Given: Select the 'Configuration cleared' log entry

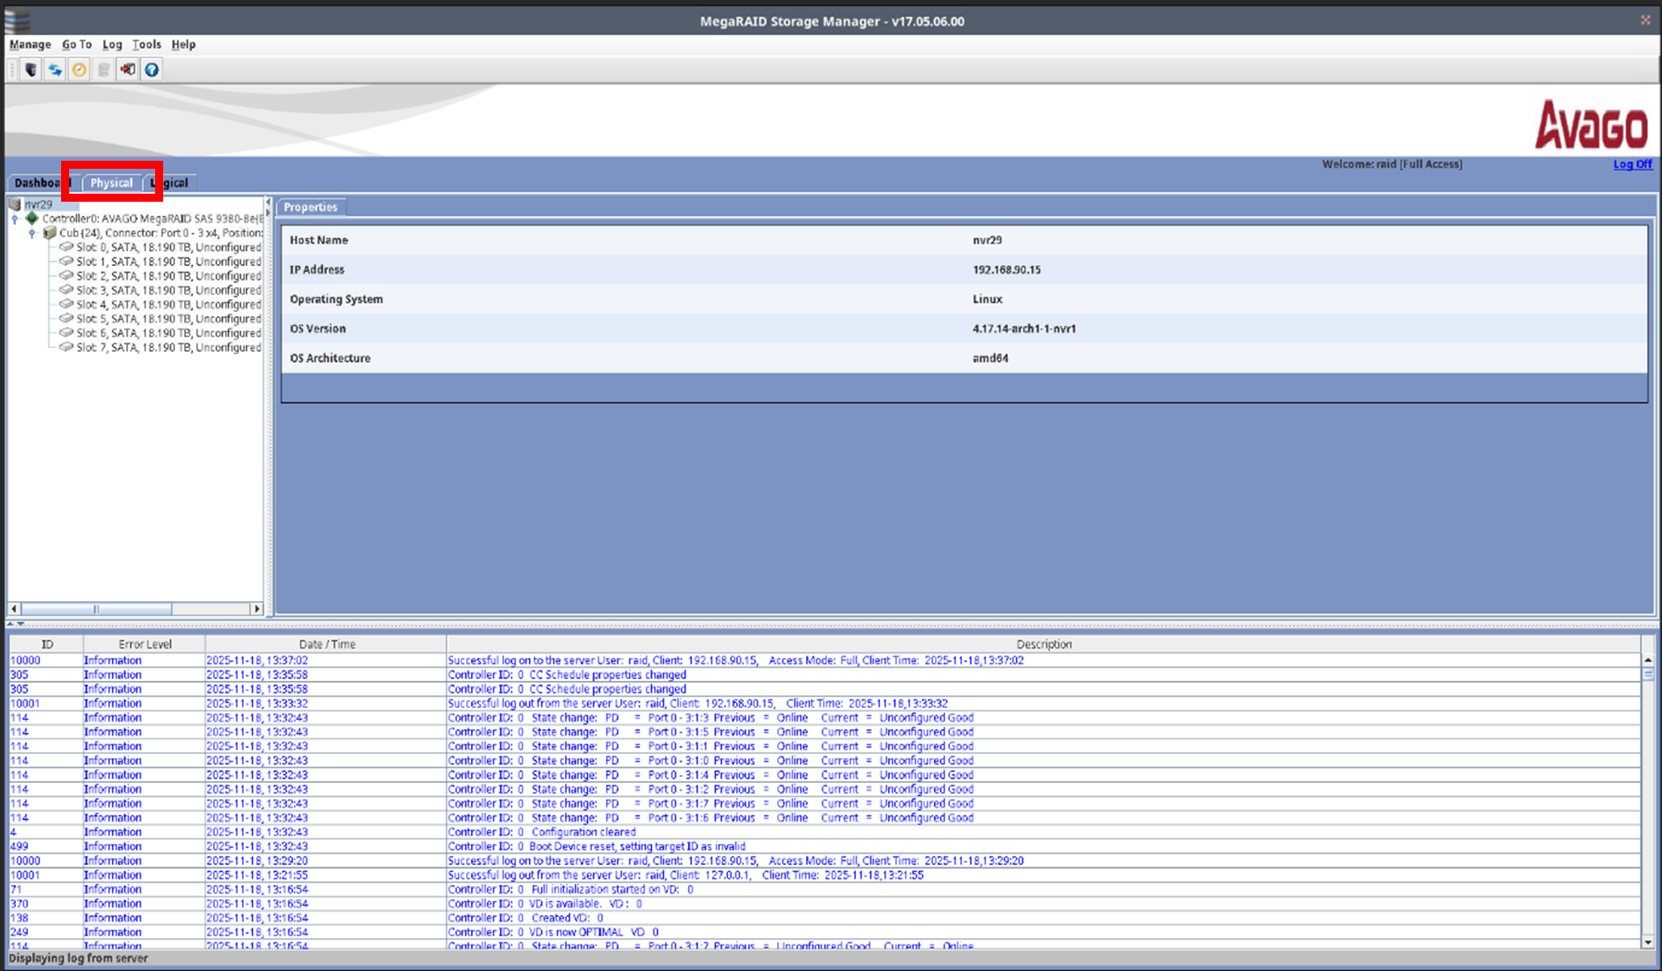Looking at the screenshot, I should 583,832.
